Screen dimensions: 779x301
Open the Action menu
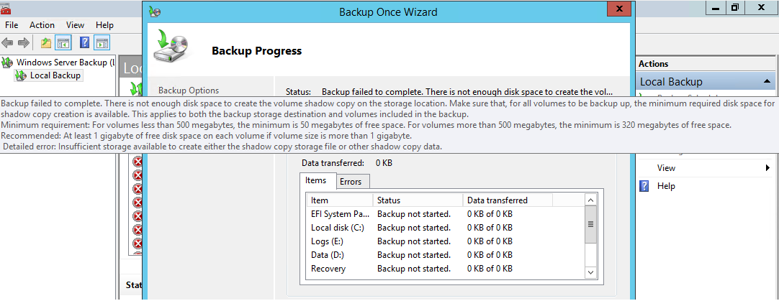tap(42, 25)
